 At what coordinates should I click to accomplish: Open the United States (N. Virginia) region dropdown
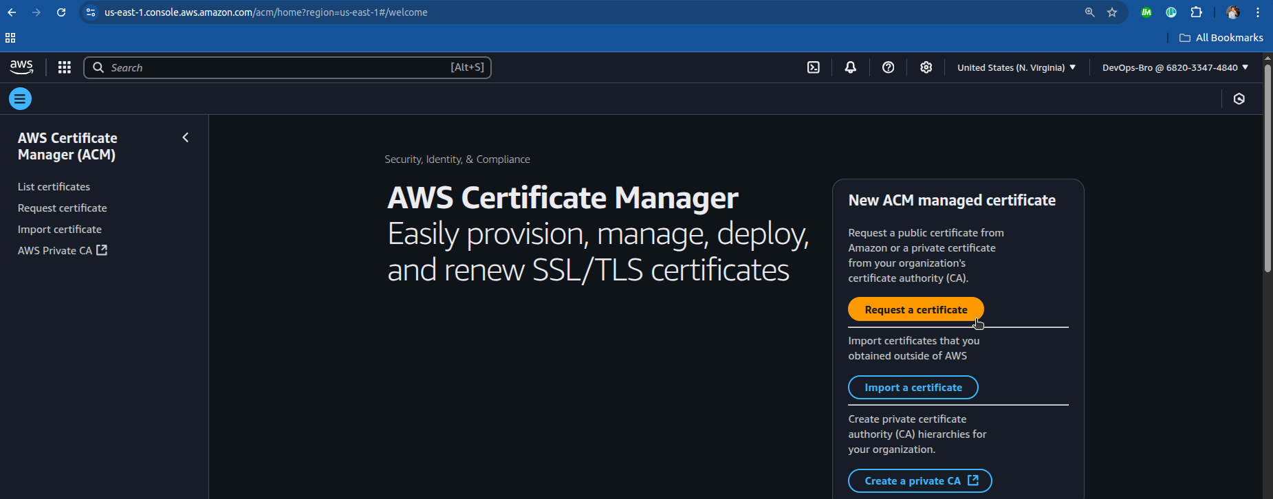pyautogui.click(x=1016, y=67)
